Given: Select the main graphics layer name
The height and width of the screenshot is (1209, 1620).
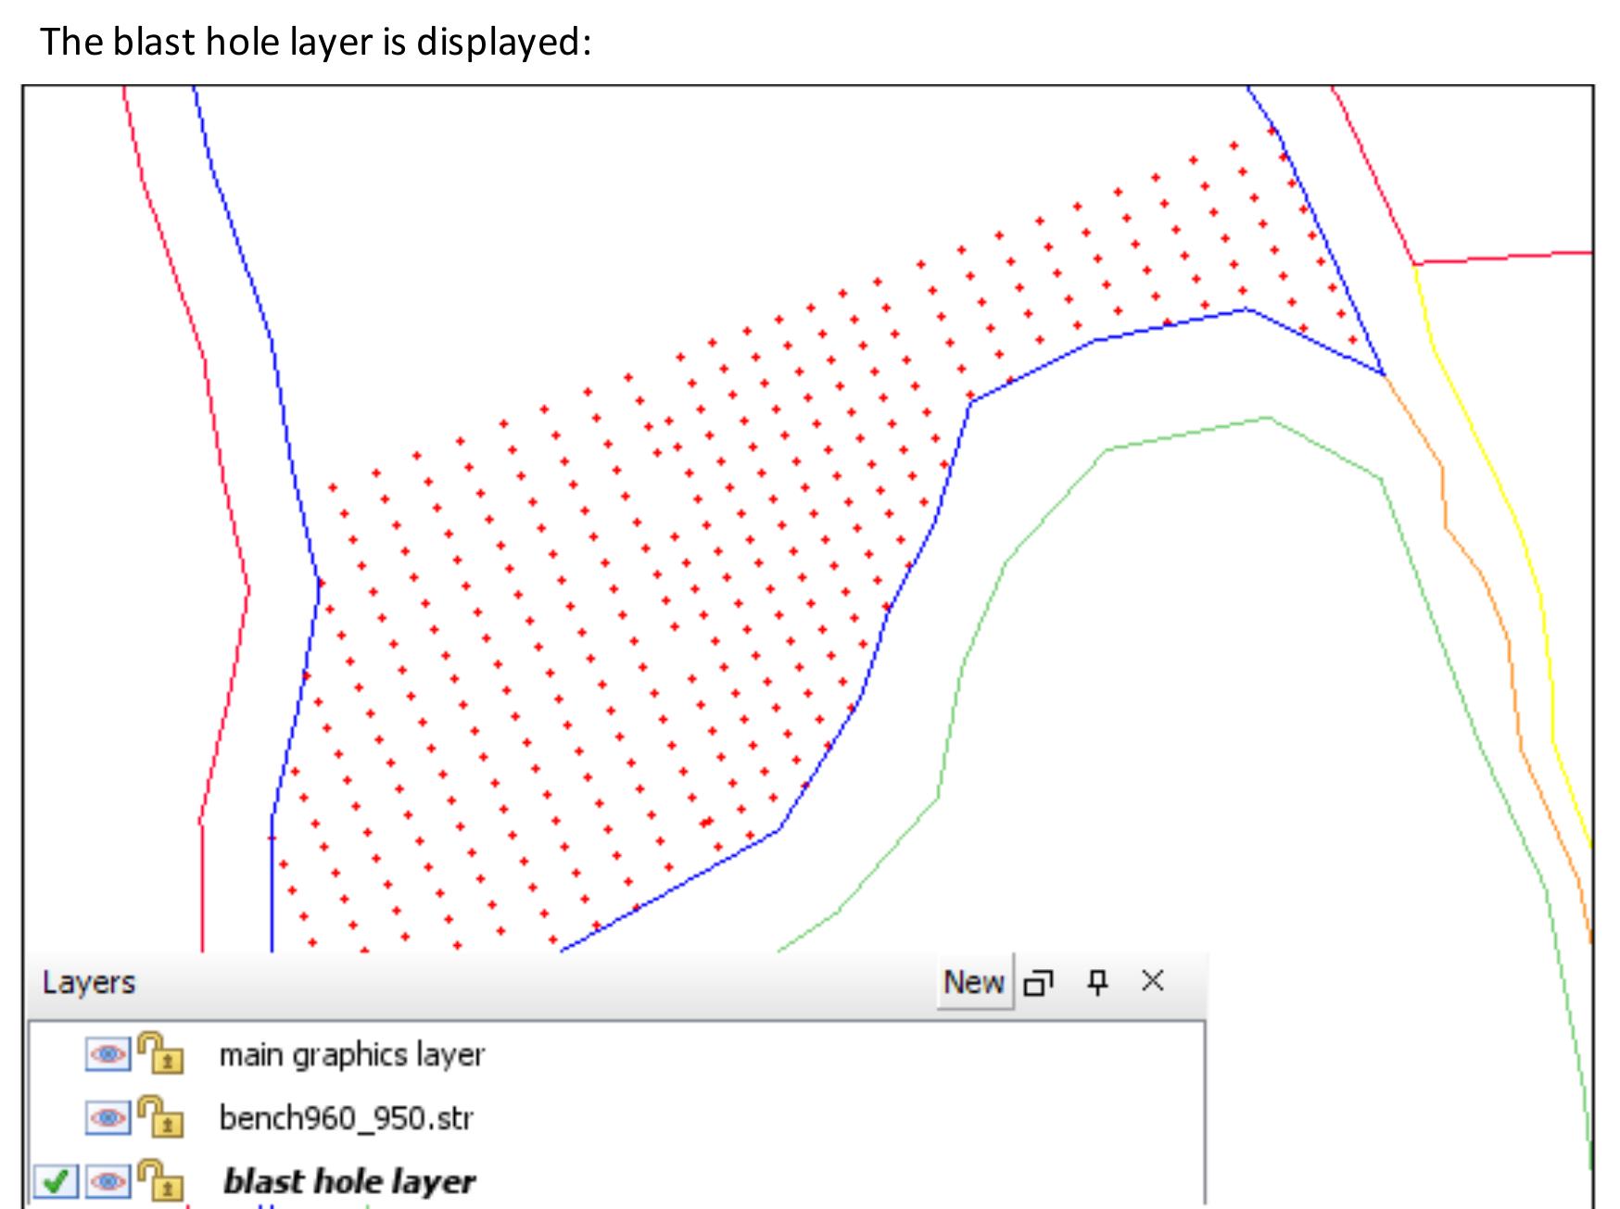Looking at the screenshot, I should click(351, 1056).
